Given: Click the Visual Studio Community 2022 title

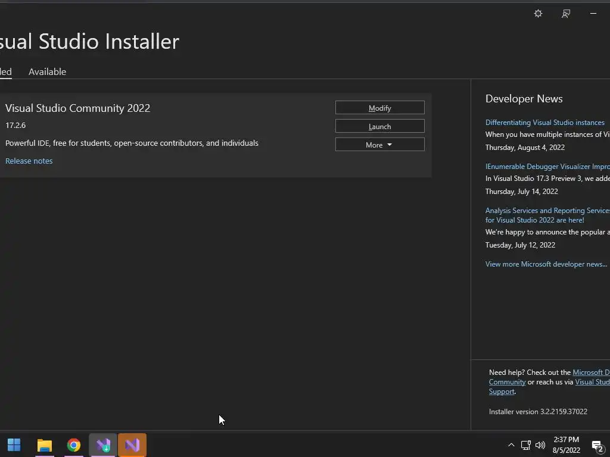Looking at the screenshot, I should point(78,108).
